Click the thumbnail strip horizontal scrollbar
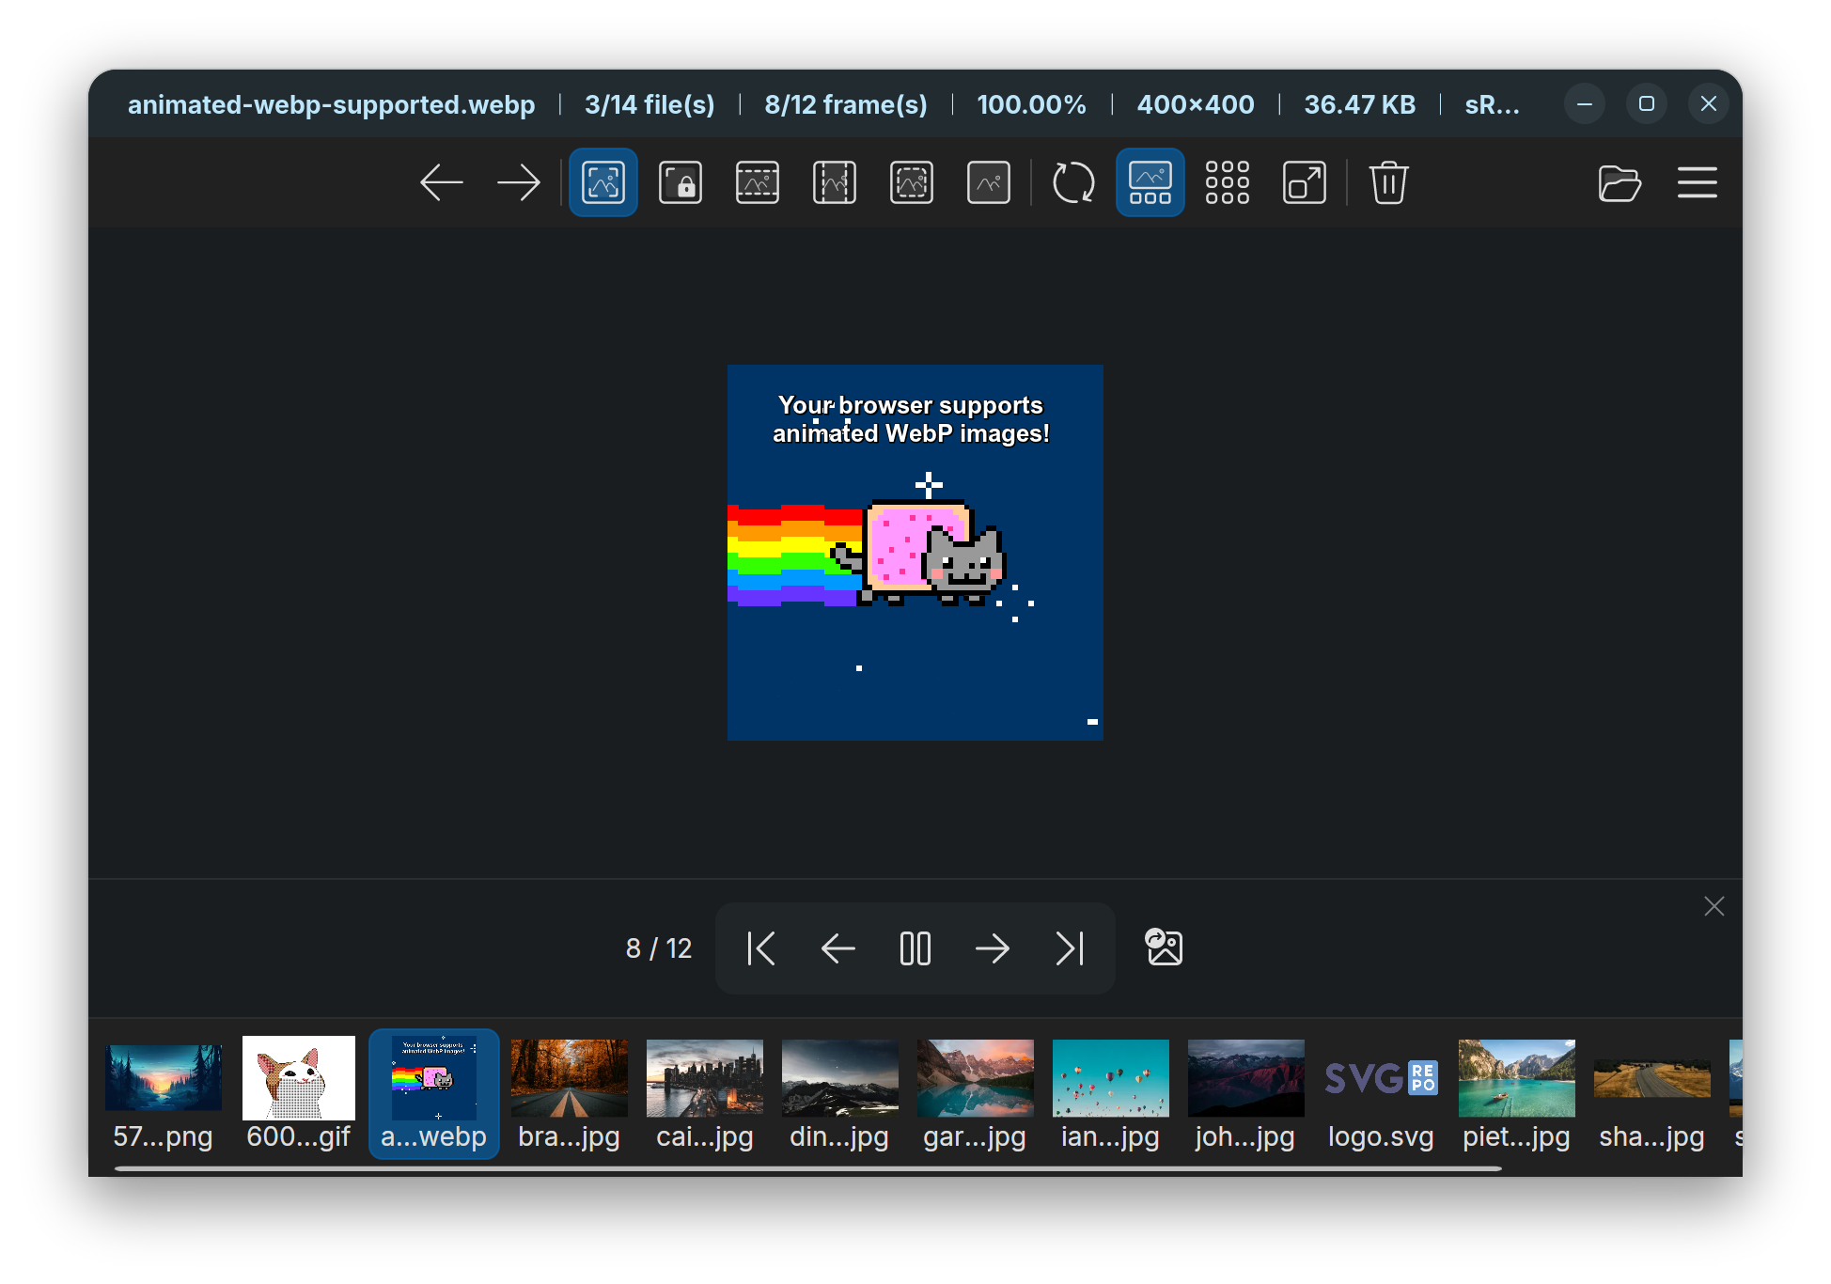 coord(808,1168)
